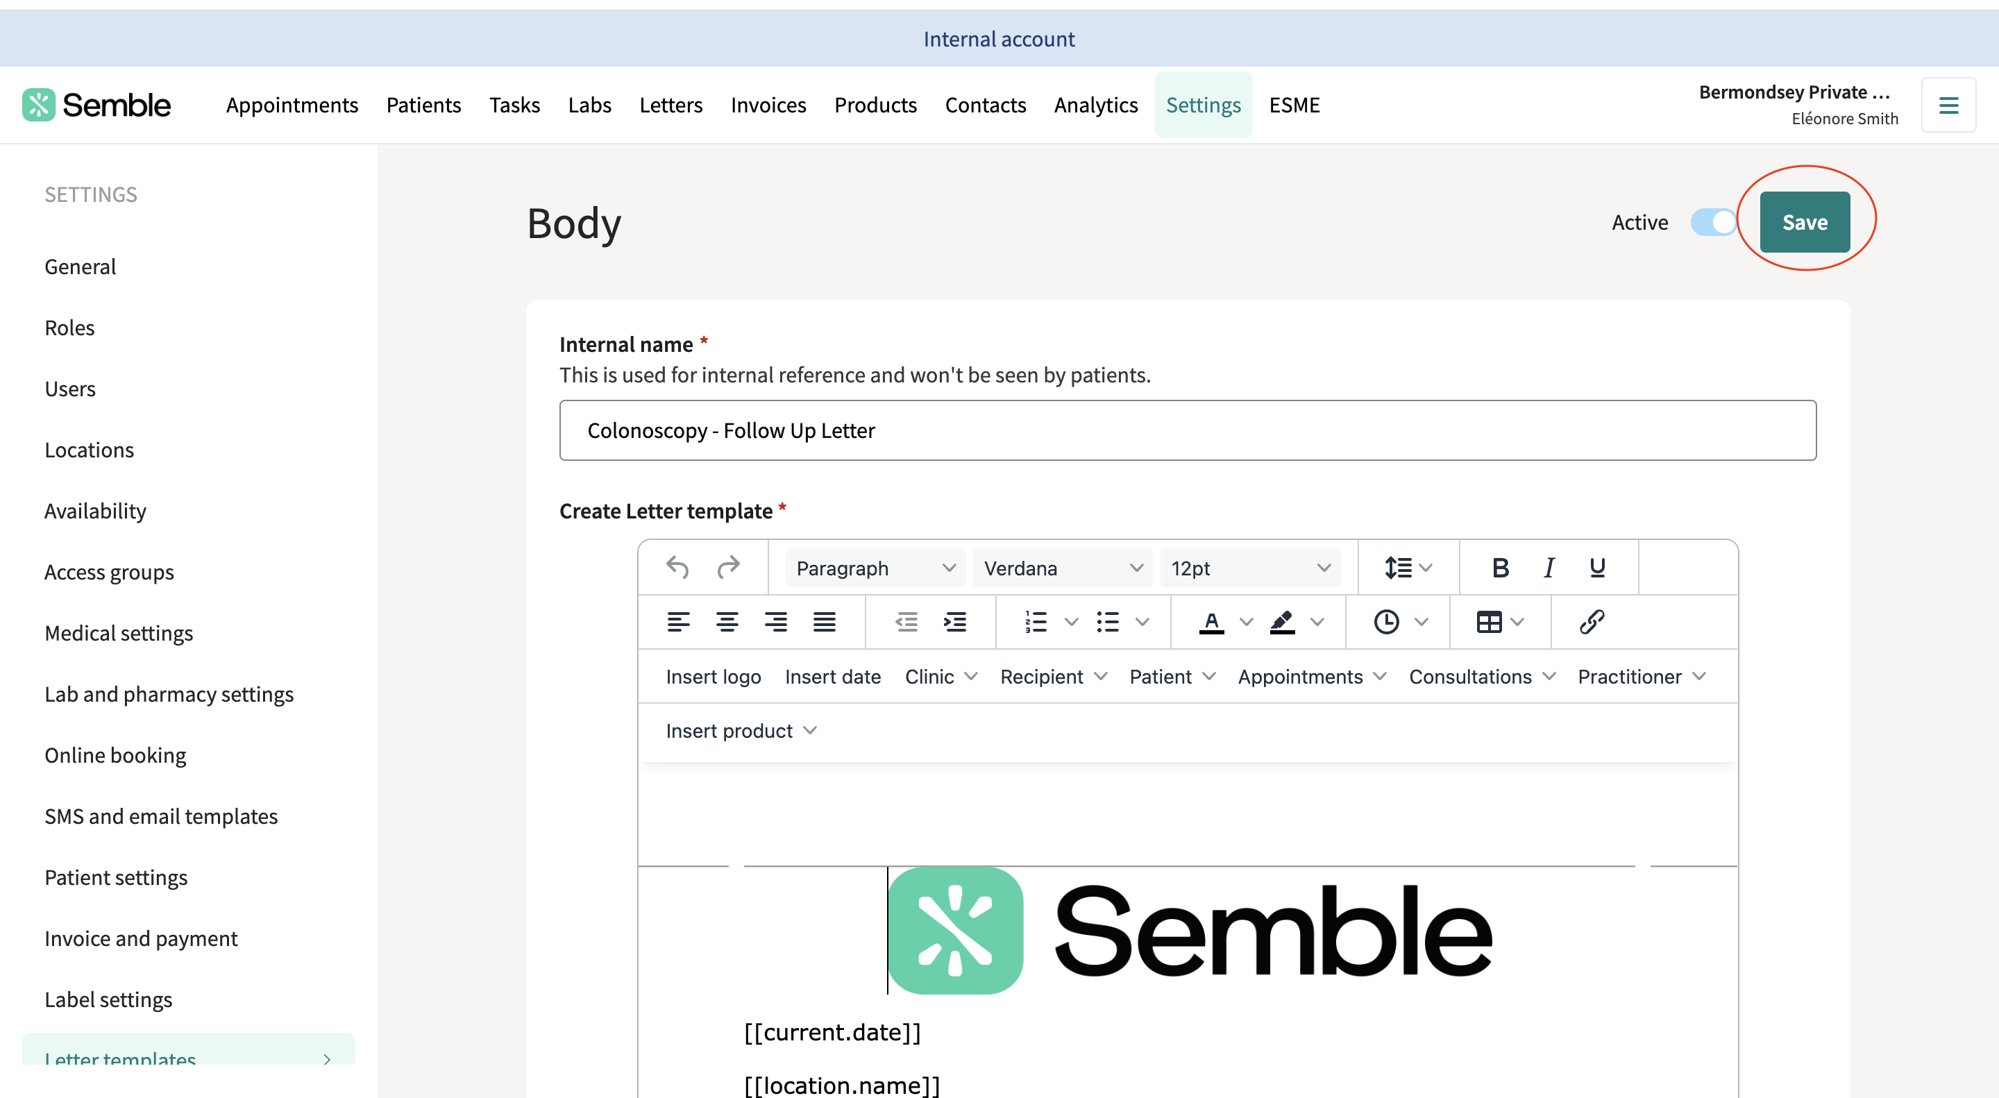Open the hamburger menu at top right

click(x=1948, y=105)
